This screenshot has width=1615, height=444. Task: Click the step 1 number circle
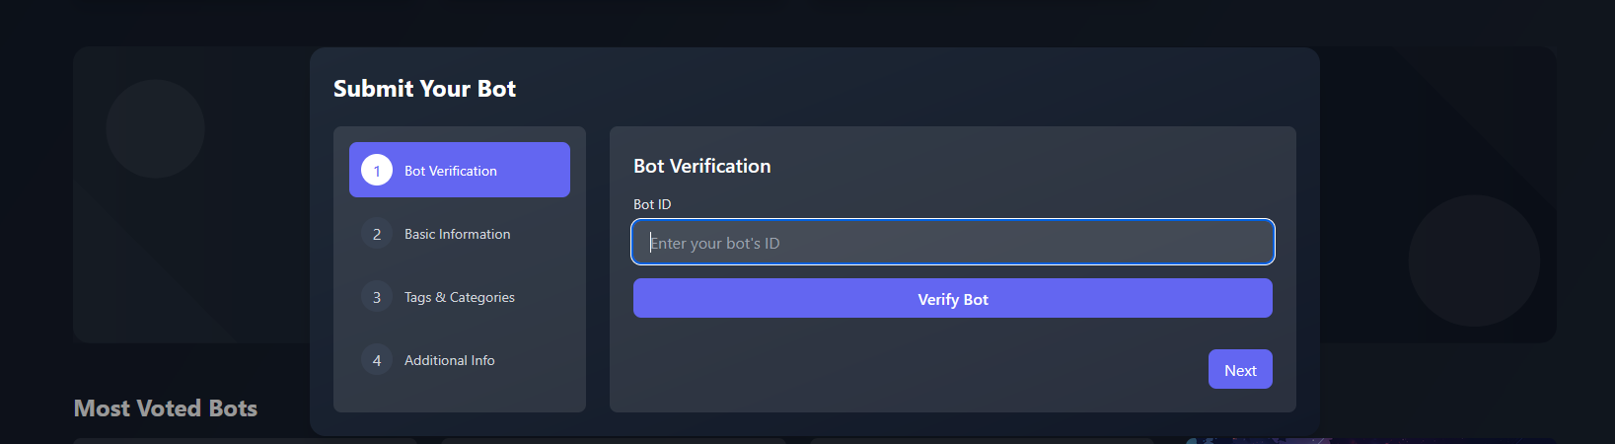(377, 171)
